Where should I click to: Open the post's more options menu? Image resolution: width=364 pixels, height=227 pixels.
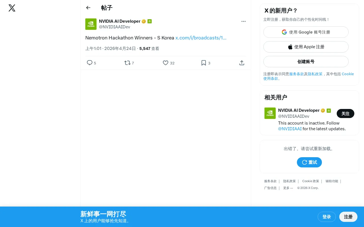(243, 21)
